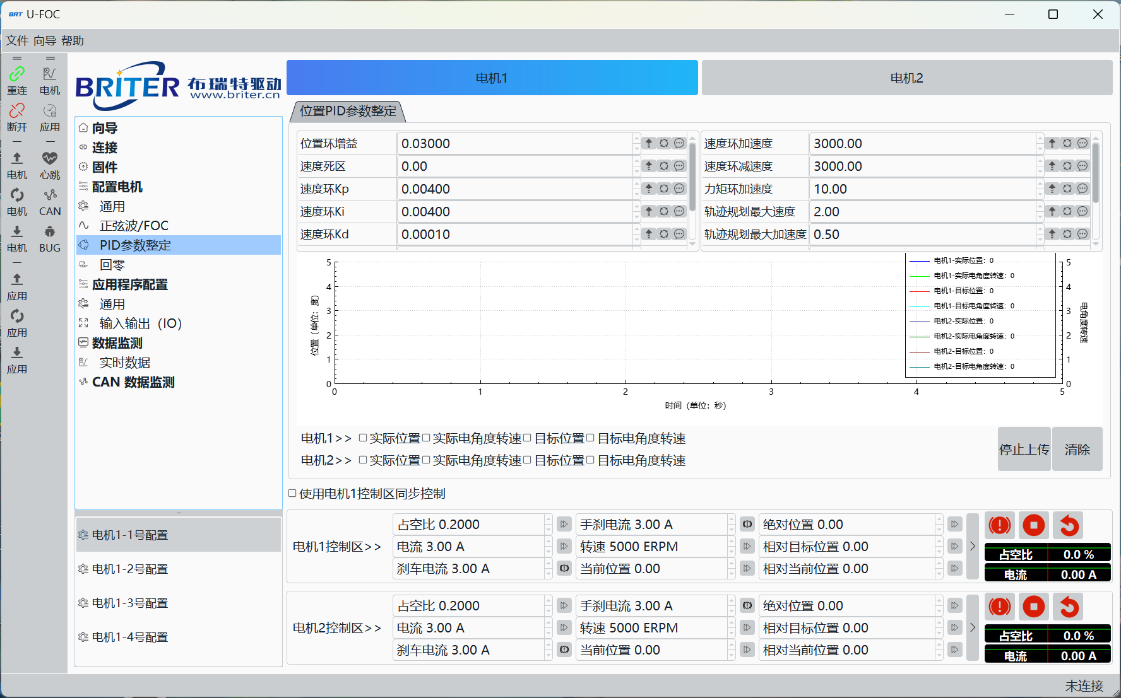The width and height of the screenshot is (1121, 698).
Task: Increase motor 2 电流 with spinner up arrow
Action: pyautogui.click(x=549, y=623)
